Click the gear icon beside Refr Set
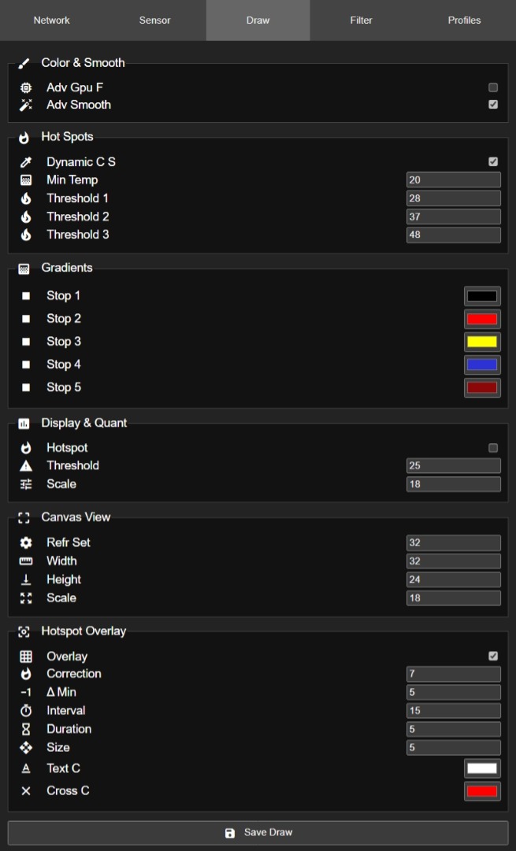 [x=26, y=543]
